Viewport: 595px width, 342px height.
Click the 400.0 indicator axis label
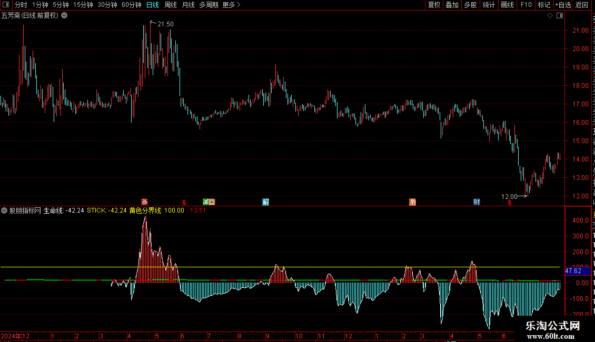point(581,220)
